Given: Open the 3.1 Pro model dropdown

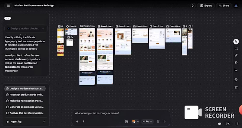Looking at the screenshot, I should pyautogui.click(x=147, y=122).
